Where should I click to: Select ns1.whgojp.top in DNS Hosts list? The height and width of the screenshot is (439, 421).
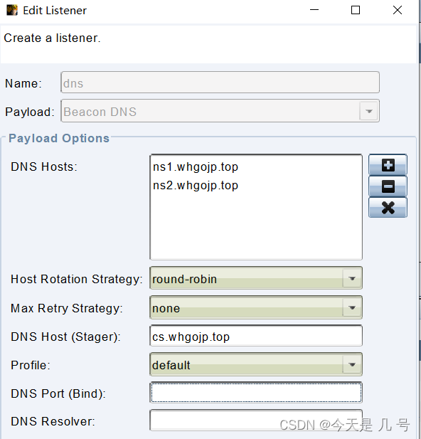(x=196, y=167)
